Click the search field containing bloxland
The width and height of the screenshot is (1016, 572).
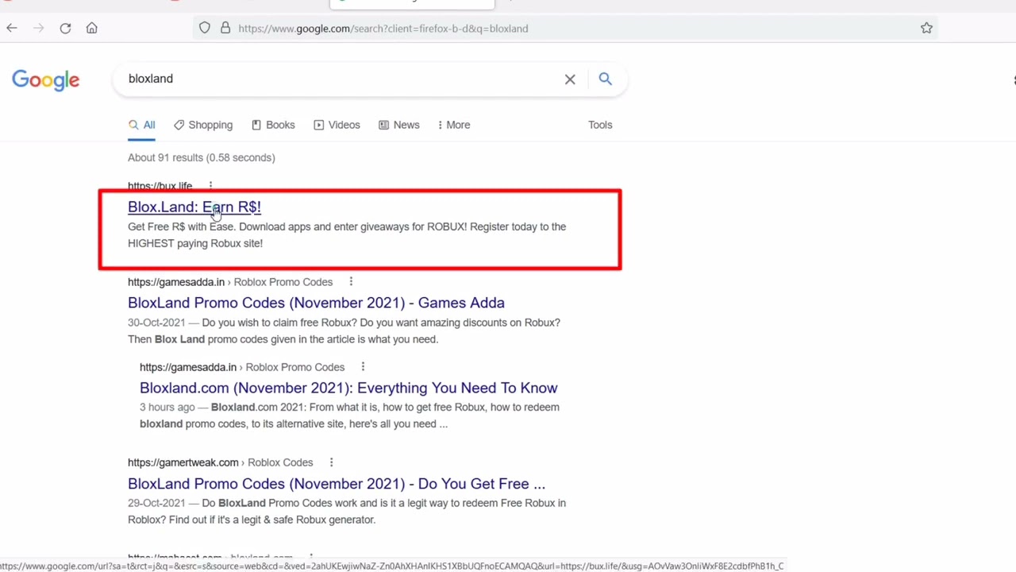coord(341,79)
